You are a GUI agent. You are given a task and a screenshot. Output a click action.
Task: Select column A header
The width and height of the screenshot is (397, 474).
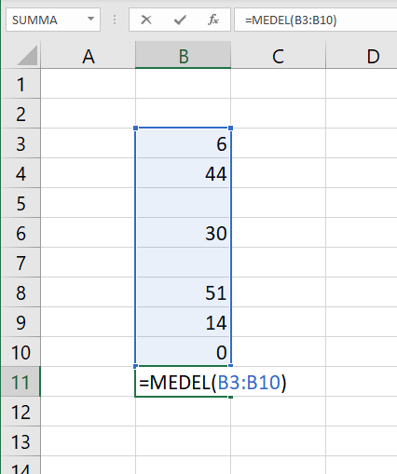click(89, 55)
